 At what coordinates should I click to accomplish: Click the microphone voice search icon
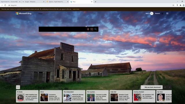click(88, 29)
